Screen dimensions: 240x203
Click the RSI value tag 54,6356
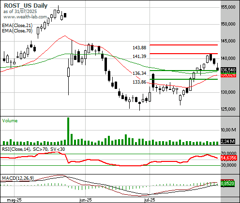(228, 158)
